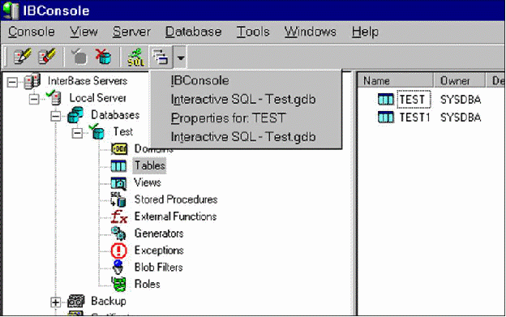The width and height of the screenshot is (506, 317).
Task: Collapse the Local Server node
Action: click(34, 98)
